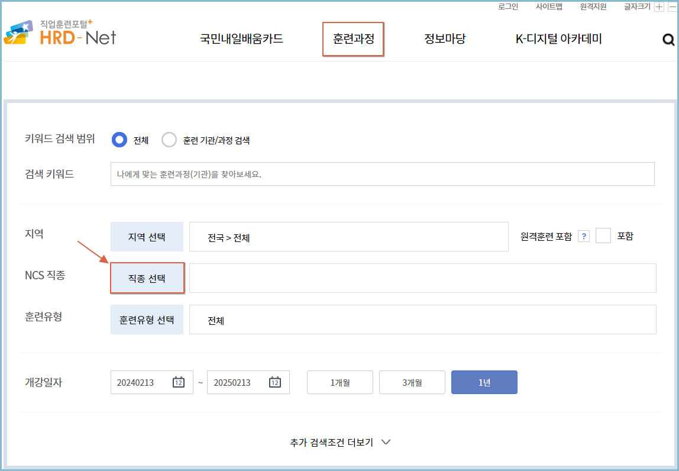Viewport: 679px width, 471px height.
Task: Switch to the 훈련과정 menu
Action: tap(353, 39)
